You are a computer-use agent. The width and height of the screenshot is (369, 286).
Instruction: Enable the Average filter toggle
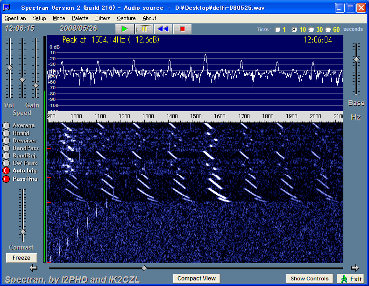(6, 126)
